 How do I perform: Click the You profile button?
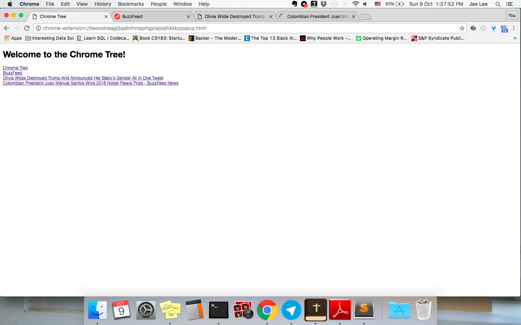512,15
